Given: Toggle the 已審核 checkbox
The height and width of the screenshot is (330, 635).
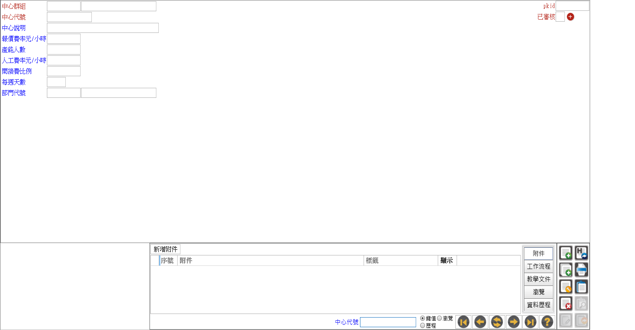Looking at the screenshot, I should (x=560, y=17).
